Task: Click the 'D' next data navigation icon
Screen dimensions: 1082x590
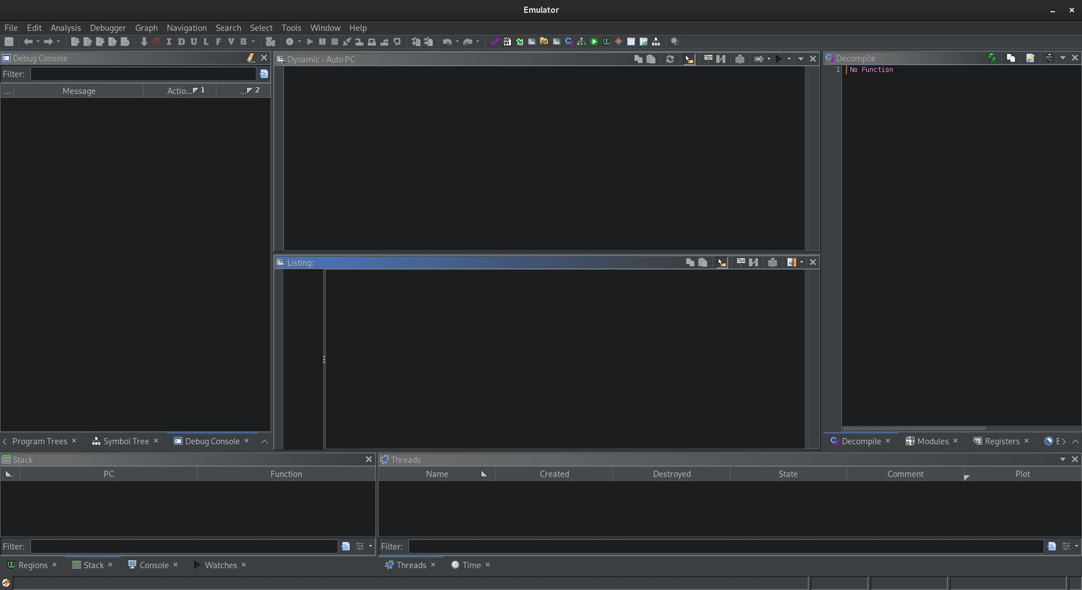Action: coord(181,42)
